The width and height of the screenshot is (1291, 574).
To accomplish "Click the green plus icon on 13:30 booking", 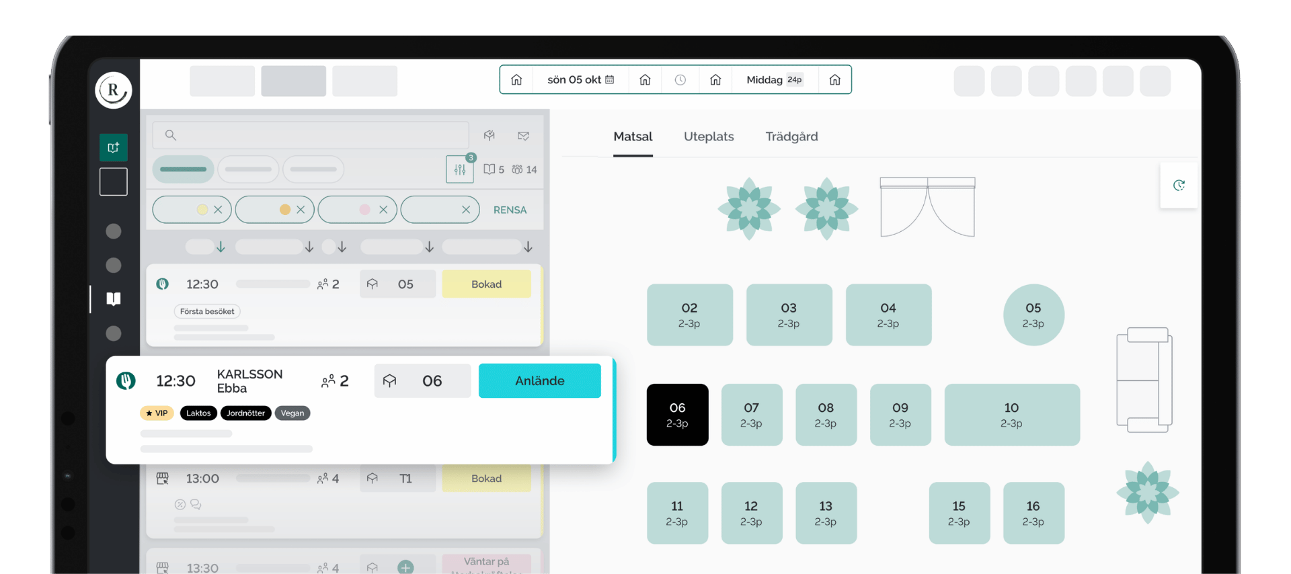I will pyautogui.click(x=405, y=567).
